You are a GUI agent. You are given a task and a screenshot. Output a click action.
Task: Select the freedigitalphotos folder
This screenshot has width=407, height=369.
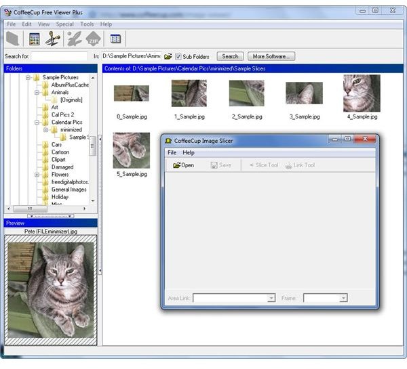70,182
